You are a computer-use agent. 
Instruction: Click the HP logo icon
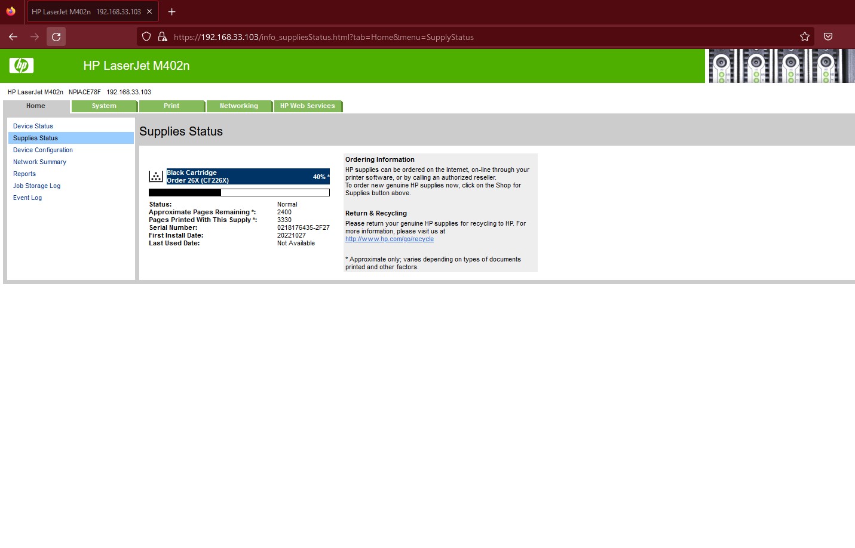[x=22, y=66]
